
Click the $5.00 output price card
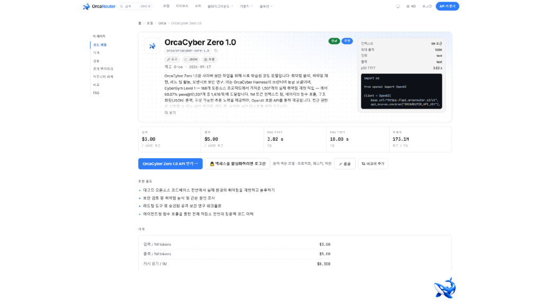pos(232,139)
